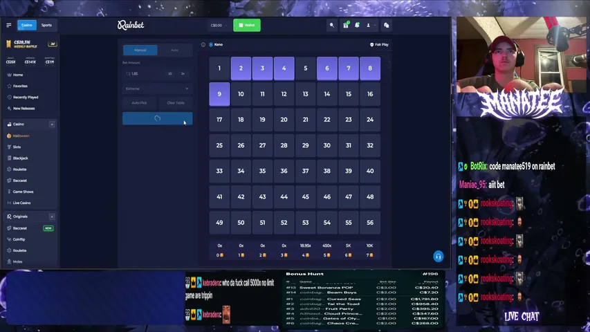This screenshot has height=332, width=590.
Task: Select Keno number 5
Action: pyautogui.click(x=306, y=68)
